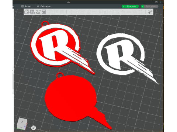Image resolution: width=177 pixels, height=132 pixels.
Task: Select the Mesh boolean tool icon
Action: (x=100, y=12)
